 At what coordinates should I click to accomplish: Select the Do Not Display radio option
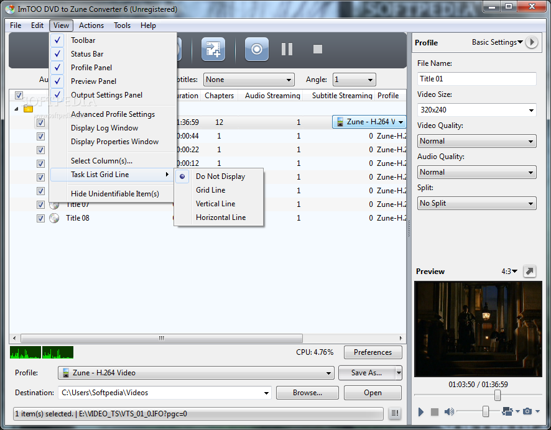[x=218, y=176]
